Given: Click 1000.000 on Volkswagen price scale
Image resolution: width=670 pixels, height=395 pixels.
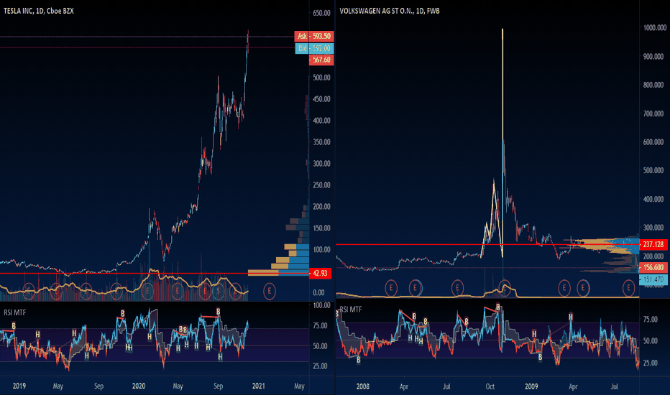Looking at the screenshot, I should tap(655, 28).
